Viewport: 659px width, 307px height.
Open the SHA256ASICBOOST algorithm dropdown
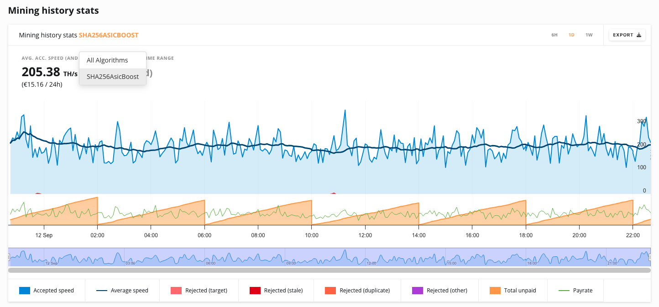point(108,35)
